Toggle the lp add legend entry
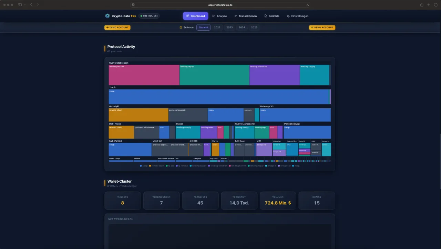 point(170,166)
